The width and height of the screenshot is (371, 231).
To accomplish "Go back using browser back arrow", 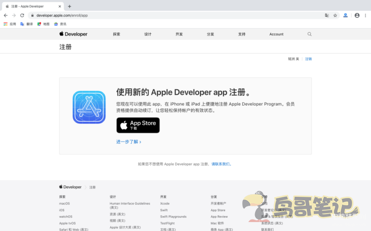I will pyautogui.click(x=5, y=15).
